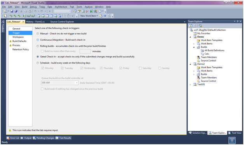Open the Error List panel icon

[13, 138]
